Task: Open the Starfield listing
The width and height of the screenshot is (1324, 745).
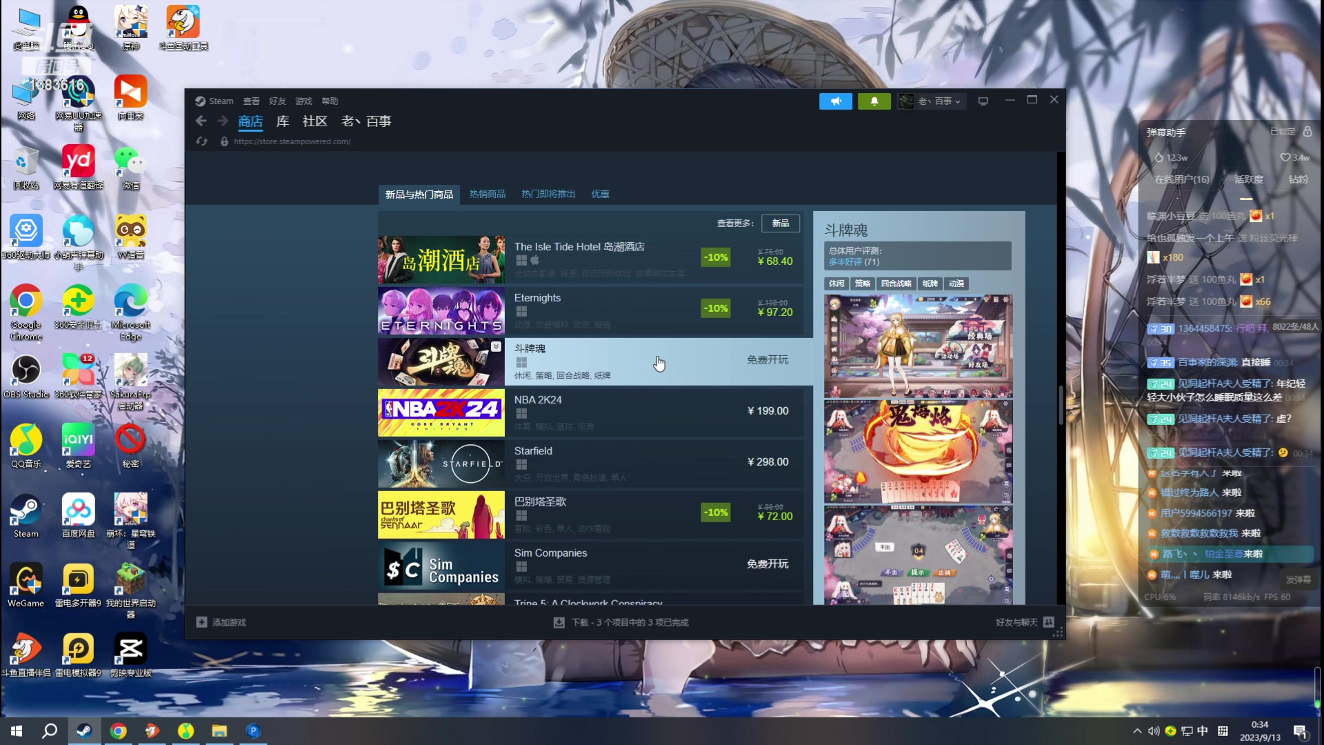Action: tap(590, 464)
